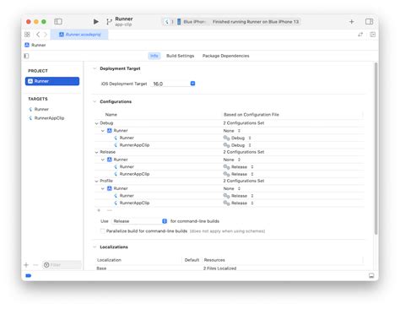The height and width of the screenshot is (309, 400).
Task: Select the RunnerAppClip row under Profile
Action: click(x=230, y=203)
